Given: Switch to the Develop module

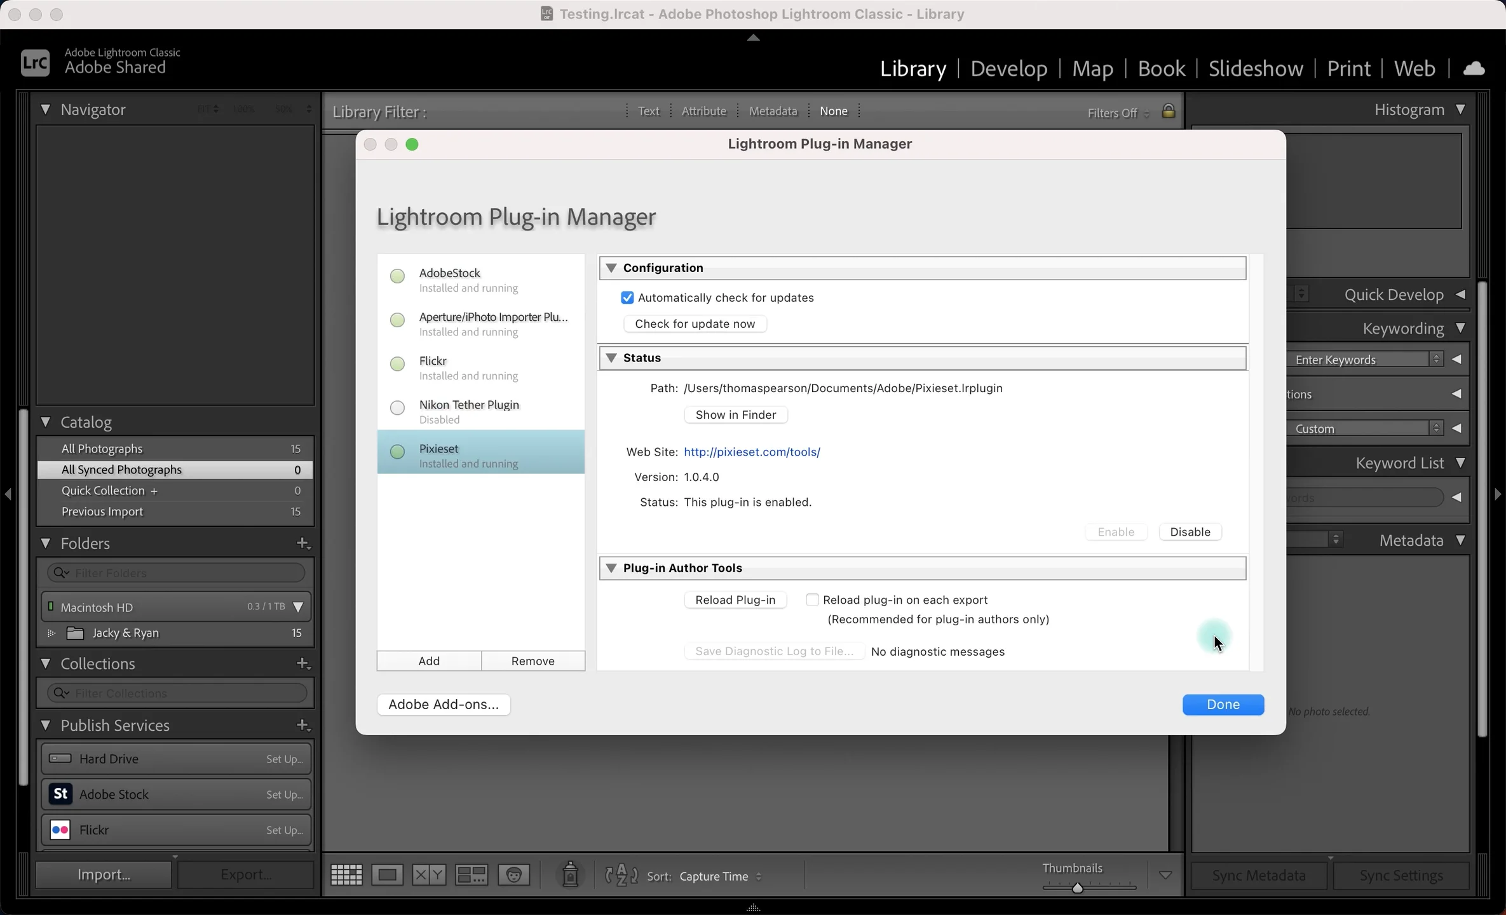Looking at the screenshot, I should coord(1008,69).
